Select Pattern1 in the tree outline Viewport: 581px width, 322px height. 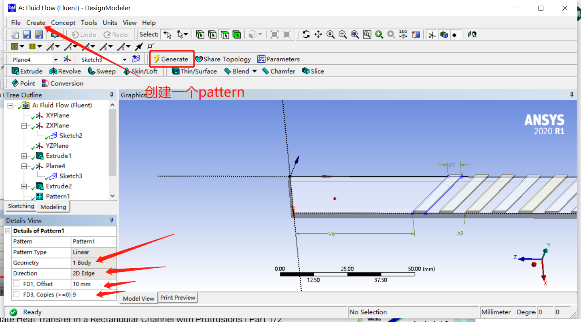point(57,197)
